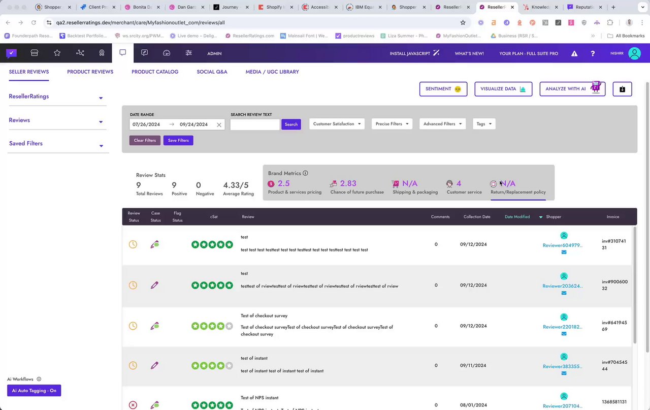Switch to the Product Reviews tab
The image size is (650, 410).
[90, 72]
